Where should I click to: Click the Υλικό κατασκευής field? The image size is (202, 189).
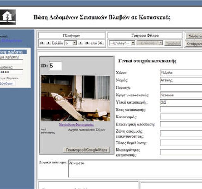[x=181, y=102]
